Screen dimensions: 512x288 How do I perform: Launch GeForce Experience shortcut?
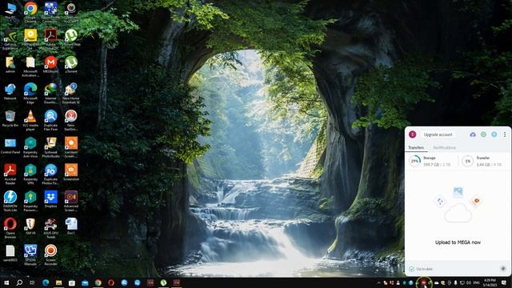pyautogui.click(x=10, y=39)
